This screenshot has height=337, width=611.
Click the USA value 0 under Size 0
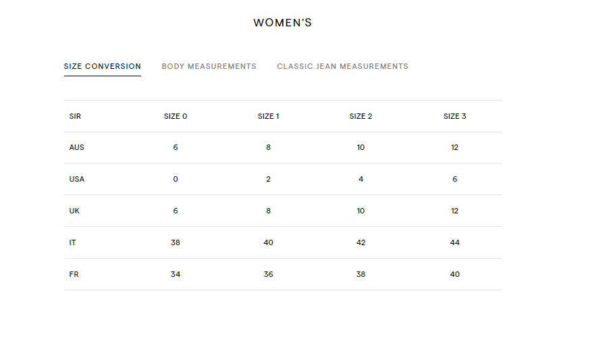click(x=176, y=179)
